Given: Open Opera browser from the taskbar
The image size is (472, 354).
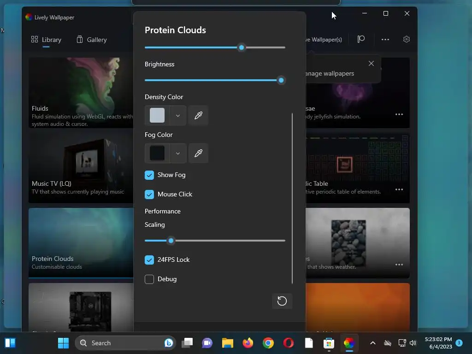Looking at the screenshot, I should 289,343.
